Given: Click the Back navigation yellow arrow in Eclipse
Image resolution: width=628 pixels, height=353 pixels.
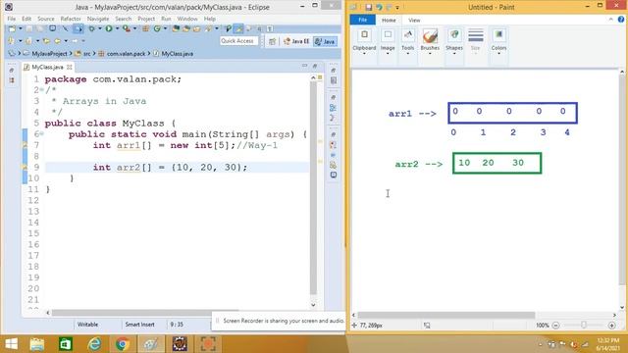Looking at the screenshot, I should pyautogui.click(x=57, y=41).
